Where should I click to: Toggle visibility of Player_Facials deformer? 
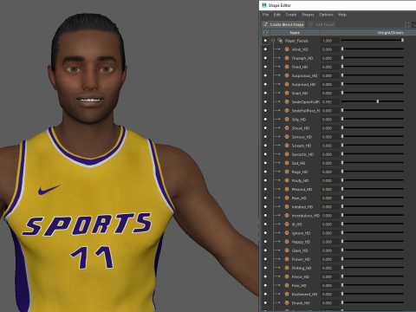point(265,41)
